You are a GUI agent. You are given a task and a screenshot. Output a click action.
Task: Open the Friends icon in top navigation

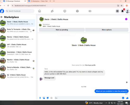pyautogui.click(x=52, y=11)
